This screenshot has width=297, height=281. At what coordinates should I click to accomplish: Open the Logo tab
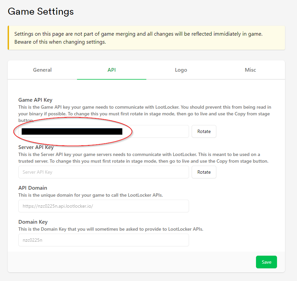coord(181,70)
